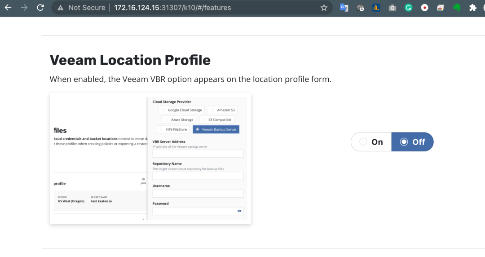Open the Extensions puzzle menu

(472, 8)
